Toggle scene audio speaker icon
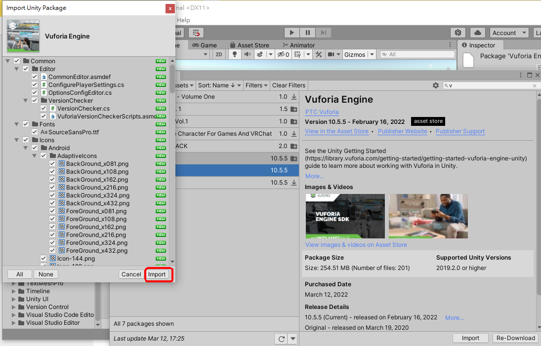 [x=248, y=54]
